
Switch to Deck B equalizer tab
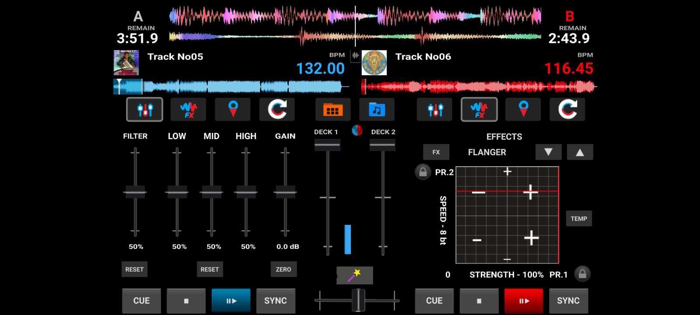click(x=435, y=109)
